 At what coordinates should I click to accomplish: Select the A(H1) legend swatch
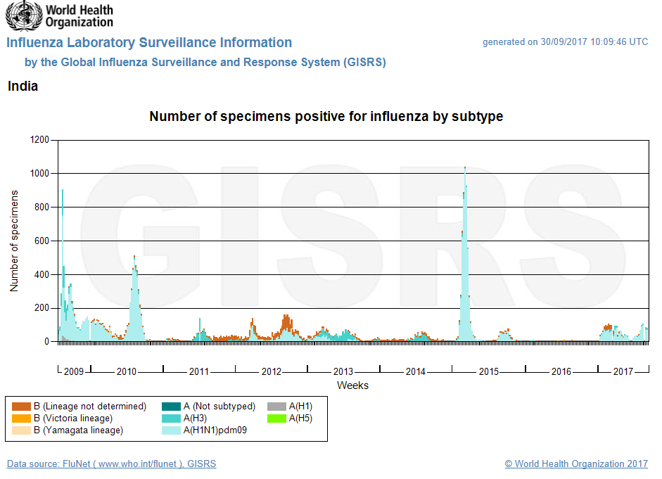(276, 407)
